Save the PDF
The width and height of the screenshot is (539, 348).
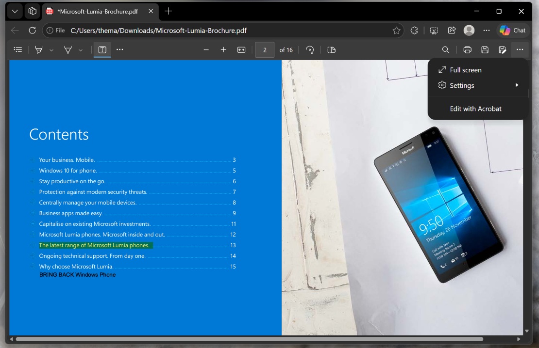point(485,50)
